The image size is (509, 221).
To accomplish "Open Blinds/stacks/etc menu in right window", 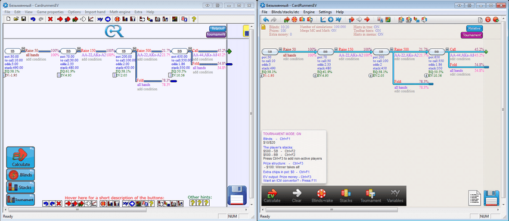I will (x=285, y=12).
